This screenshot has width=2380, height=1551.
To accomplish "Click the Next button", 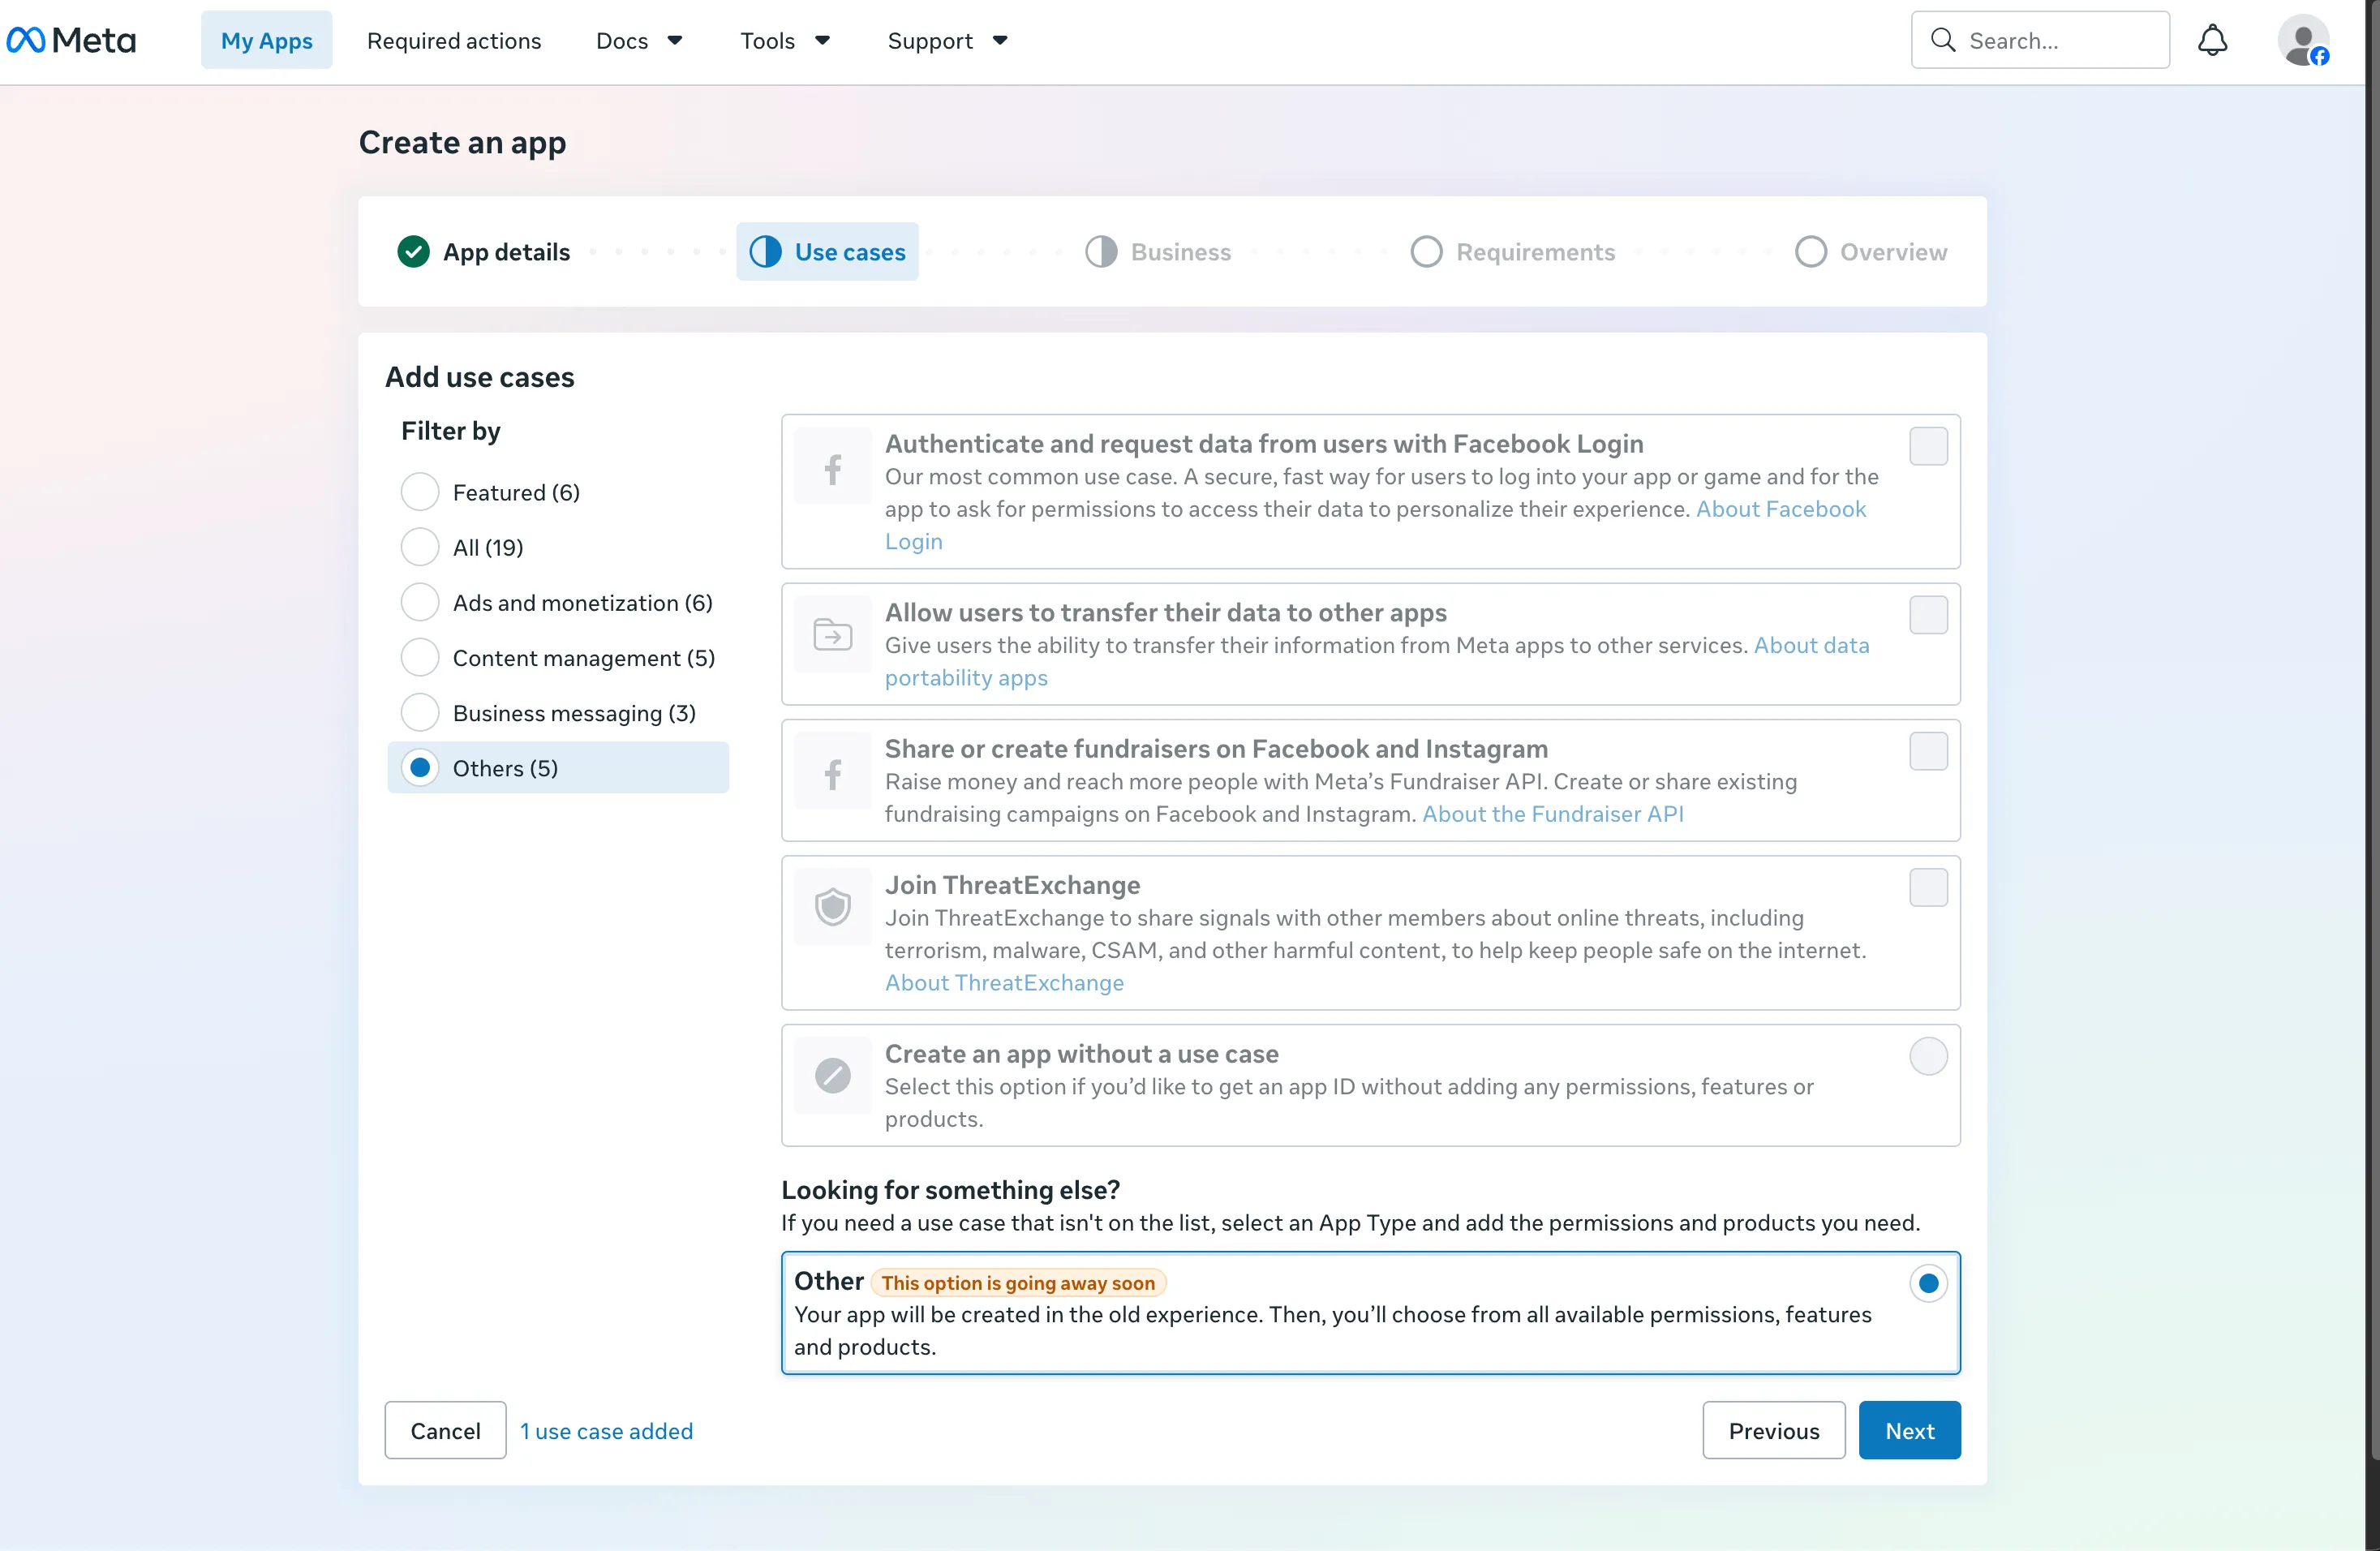I will click(1909, 1430).
